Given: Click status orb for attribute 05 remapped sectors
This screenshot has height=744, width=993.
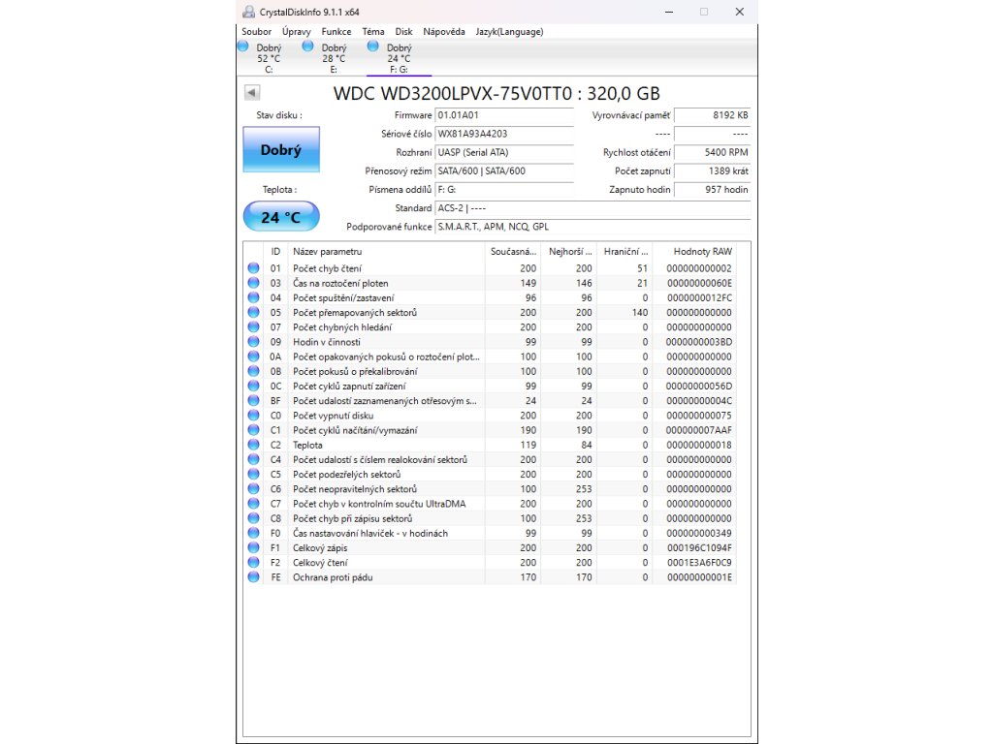Looking at the screenshot, I should pyautogui.click(x=254, y=312).
